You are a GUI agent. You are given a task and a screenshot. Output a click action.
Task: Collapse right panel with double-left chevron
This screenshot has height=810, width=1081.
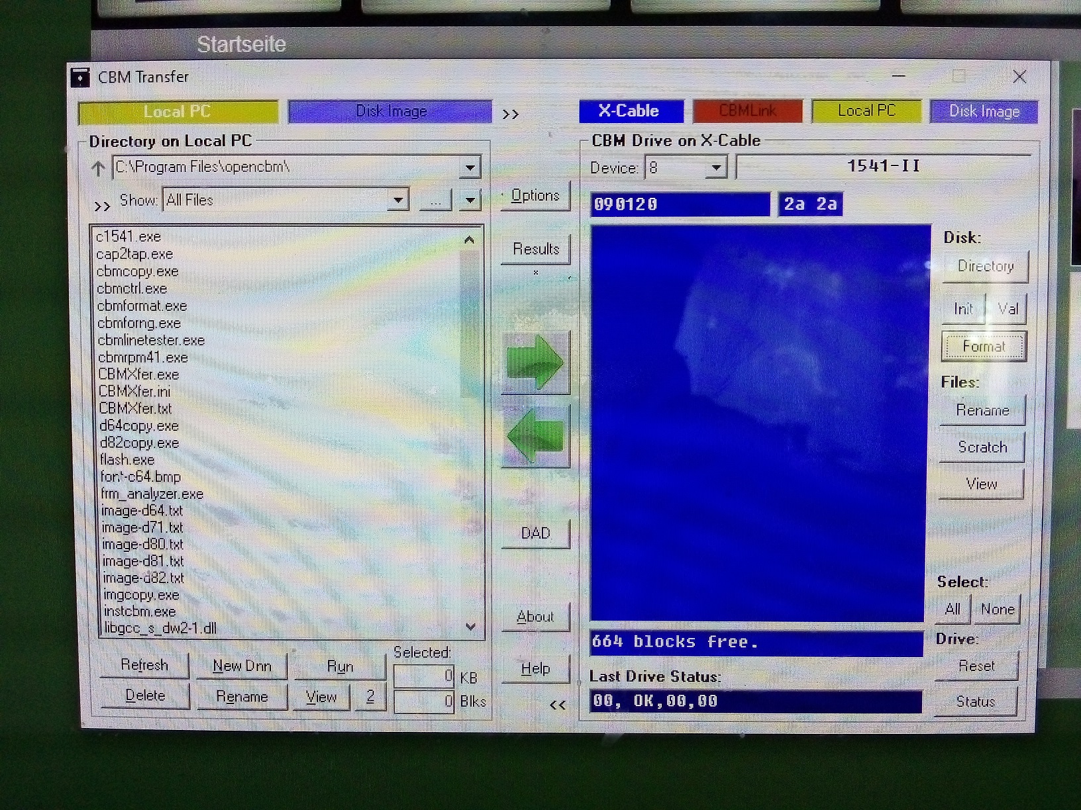(x=558, y=705)
